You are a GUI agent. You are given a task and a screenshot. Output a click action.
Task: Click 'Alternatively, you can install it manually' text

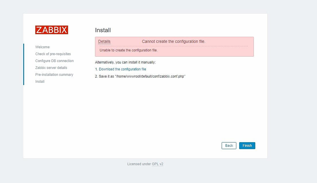click(x=125, y=62)
